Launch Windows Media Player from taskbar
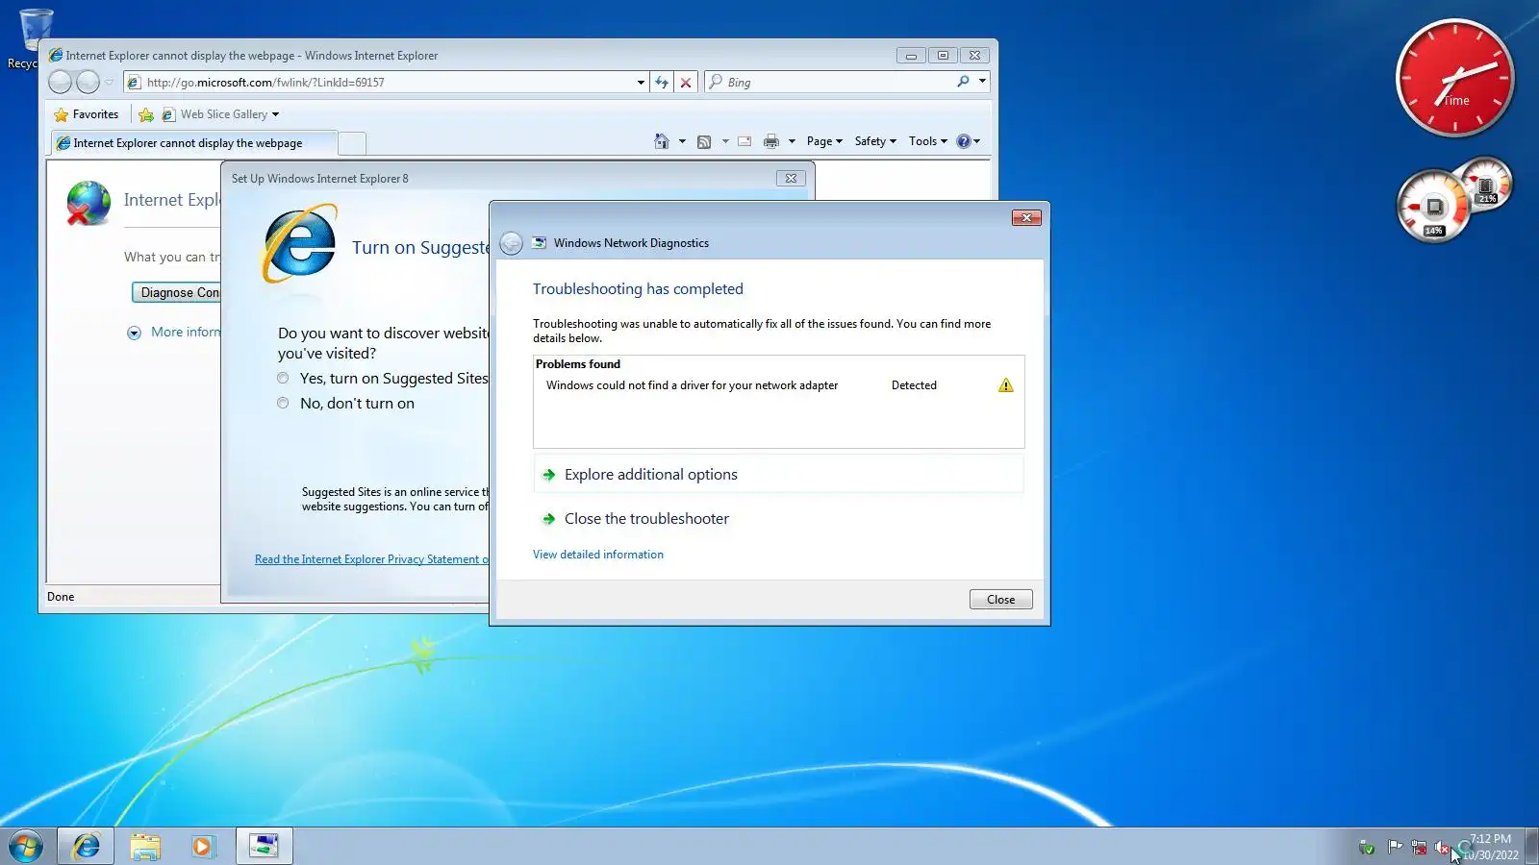Image resolution: width=1539 pixels, height=865 pixels. (202, 846)
